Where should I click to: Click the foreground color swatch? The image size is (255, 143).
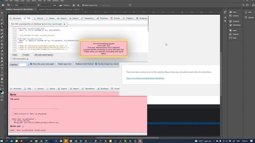[1, 92]
